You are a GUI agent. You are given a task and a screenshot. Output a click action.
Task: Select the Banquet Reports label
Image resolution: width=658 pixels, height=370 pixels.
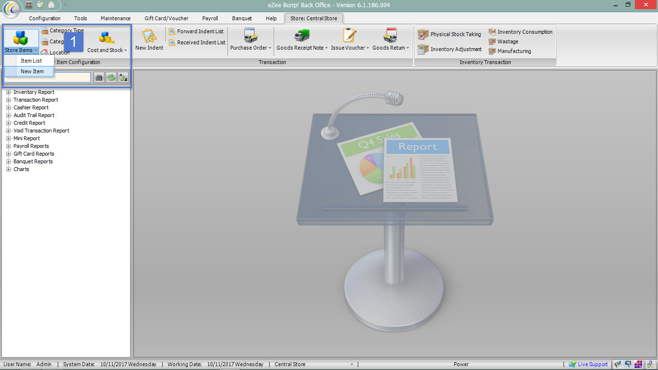coord(33,161)
